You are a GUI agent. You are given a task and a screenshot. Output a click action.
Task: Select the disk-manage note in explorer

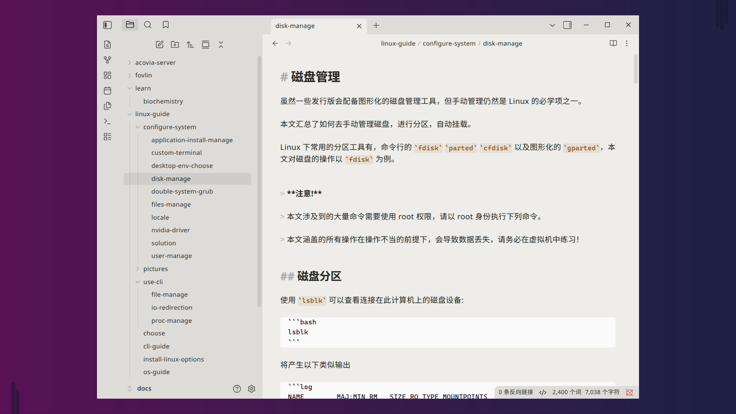point(187,179)
